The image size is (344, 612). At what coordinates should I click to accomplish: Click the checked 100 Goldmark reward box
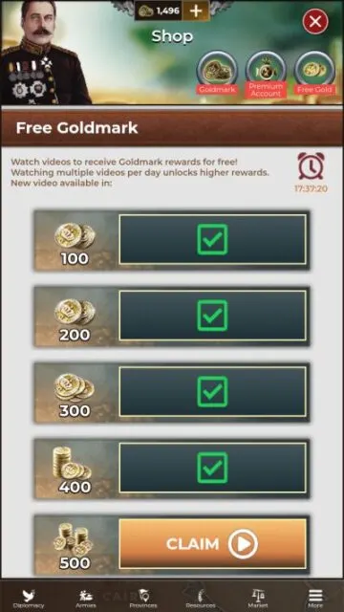(212, 239)
